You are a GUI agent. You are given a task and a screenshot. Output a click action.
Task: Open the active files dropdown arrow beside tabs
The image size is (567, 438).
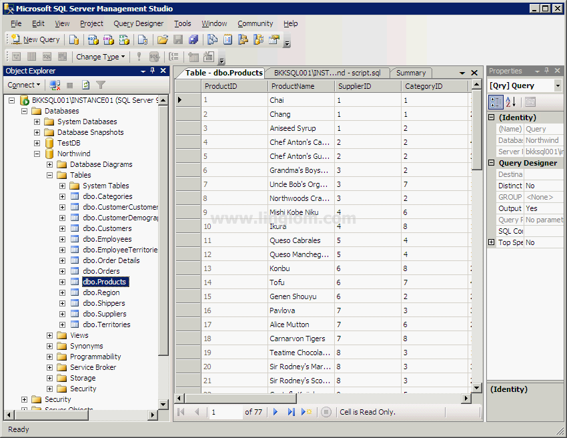point(462,73)
